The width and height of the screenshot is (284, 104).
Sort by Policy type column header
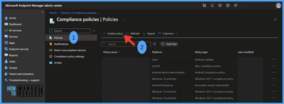201,52
